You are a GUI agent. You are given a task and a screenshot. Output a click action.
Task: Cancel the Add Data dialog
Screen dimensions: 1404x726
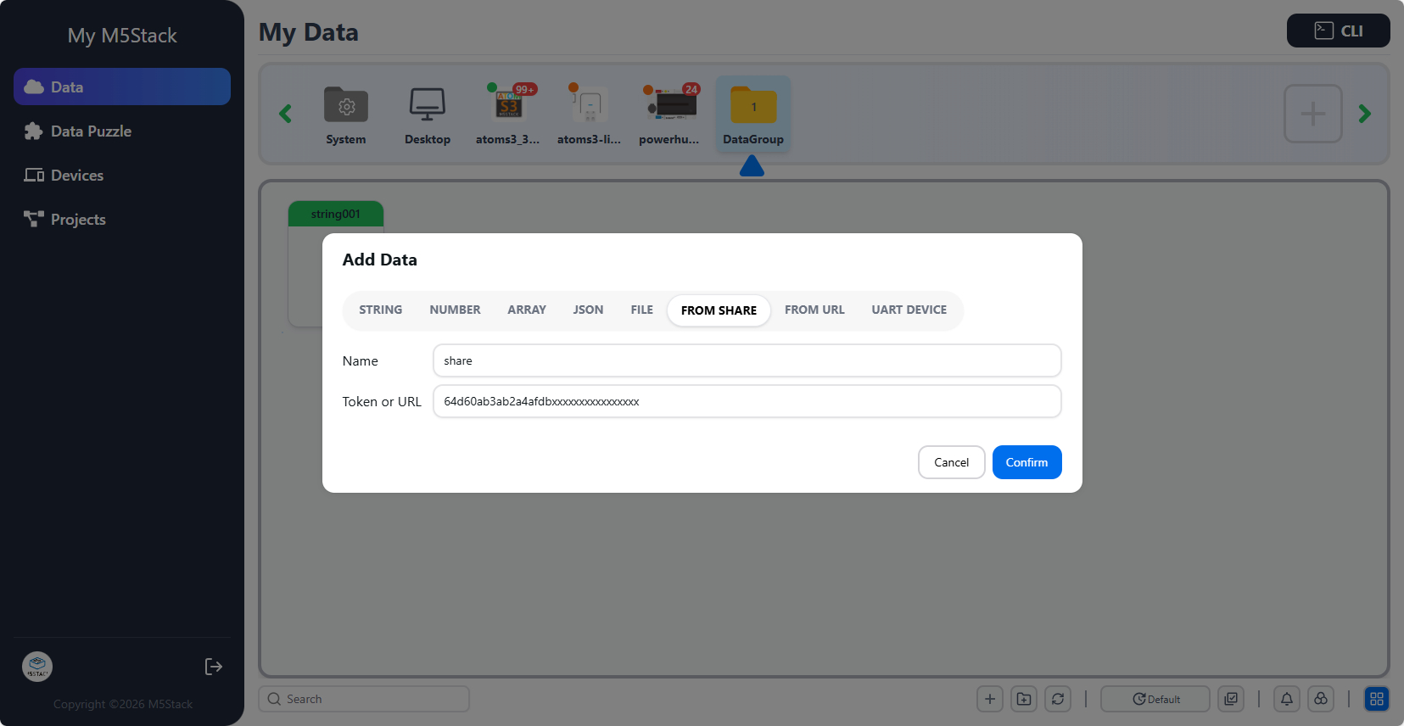pos(951,462)
